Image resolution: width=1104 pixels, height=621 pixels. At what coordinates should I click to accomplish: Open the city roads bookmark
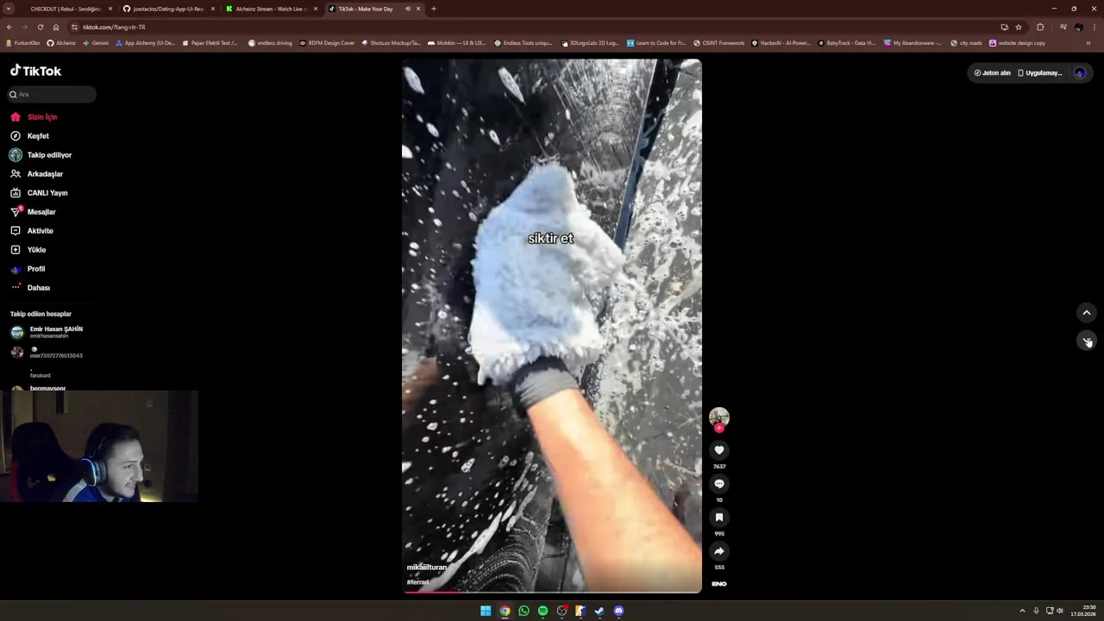click(966, 42)
